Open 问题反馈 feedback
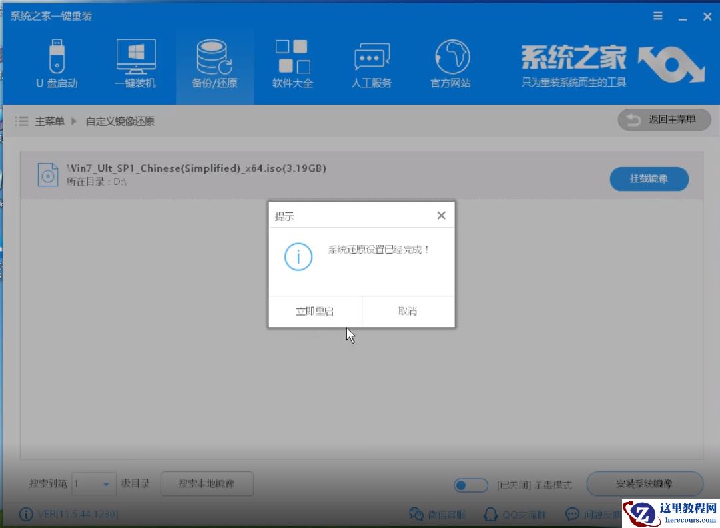Image resolution: width=720 pixels, height=528 pixels. 598,514
